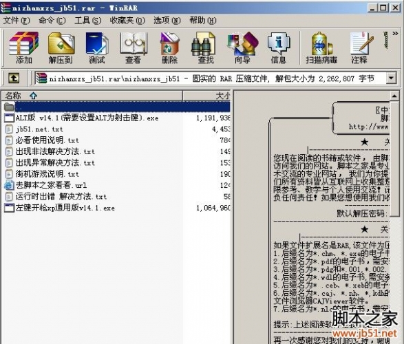
Task: Expand the toolbar overflow chevron
Action: pyautogui.click(x=395, y=33)
